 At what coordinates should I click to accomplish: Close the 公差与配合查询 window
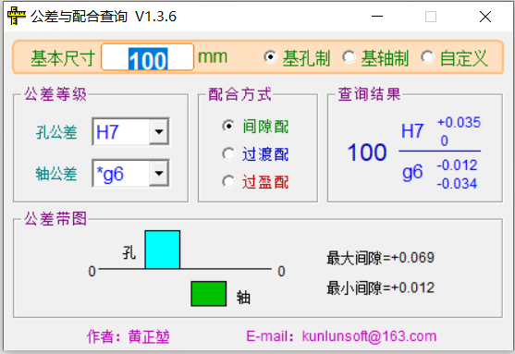pos(485,16)
